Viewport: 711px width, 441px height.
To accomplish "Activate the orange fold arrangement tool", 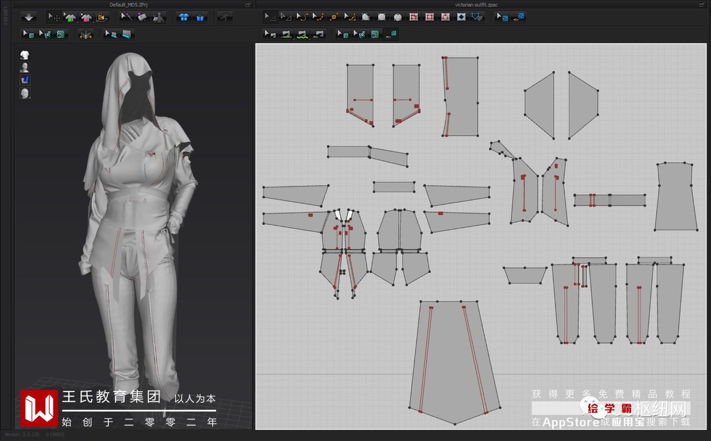I will pos(101,17).
